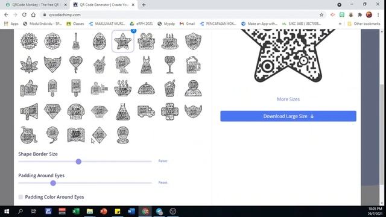Open the Classes bookmark
This screenshot has height=217, width=386.
click(75, 24)
